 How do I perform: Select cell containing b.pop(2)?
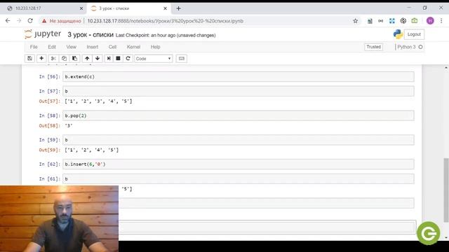coord(239,115)
